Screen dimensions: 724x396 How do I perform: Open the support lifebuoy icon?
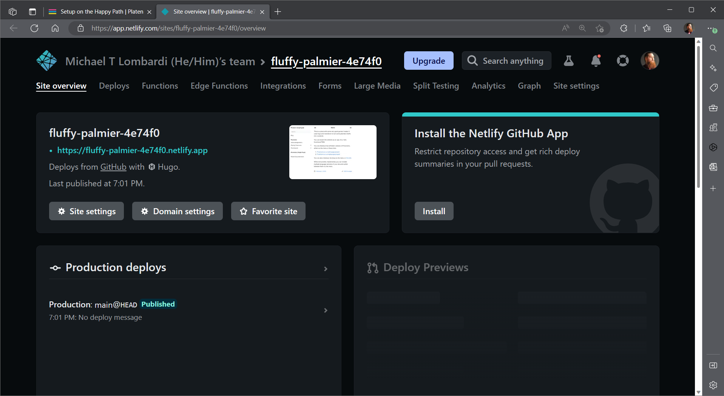[x=622, y=61]
